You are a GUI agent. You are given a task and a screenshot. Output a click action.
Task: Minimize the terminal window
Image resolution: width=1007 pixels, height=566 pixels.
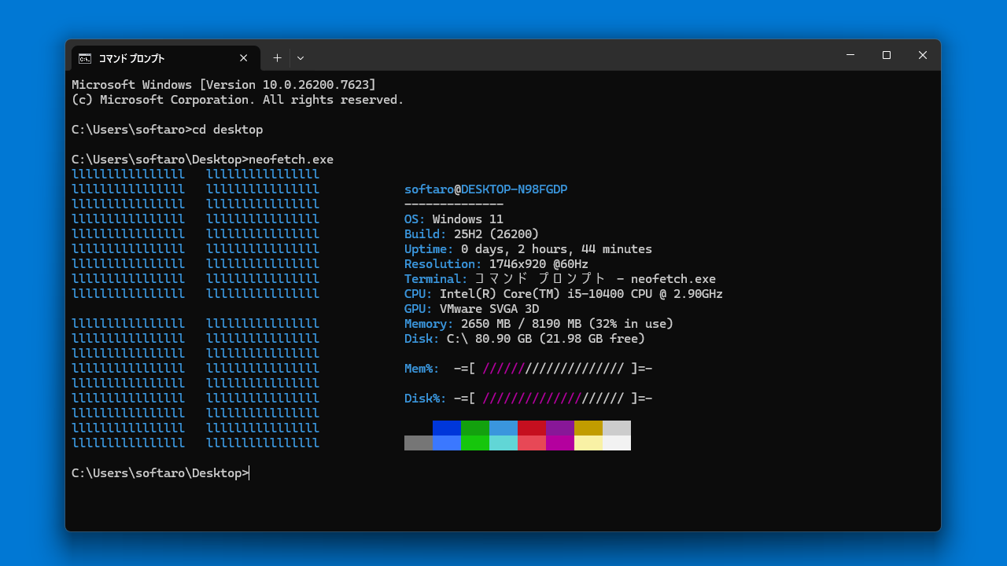pos(850,55)
